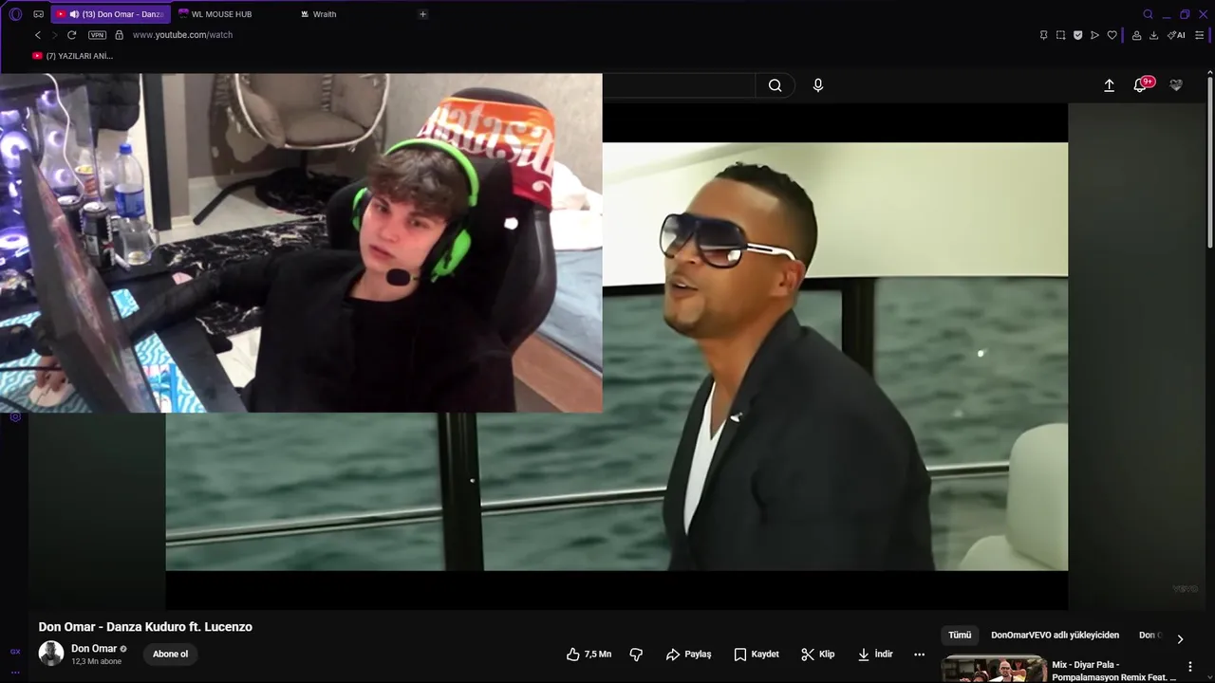
Task: Like the video showing 7,5 Mn
Action: click(x=589, y=655)
